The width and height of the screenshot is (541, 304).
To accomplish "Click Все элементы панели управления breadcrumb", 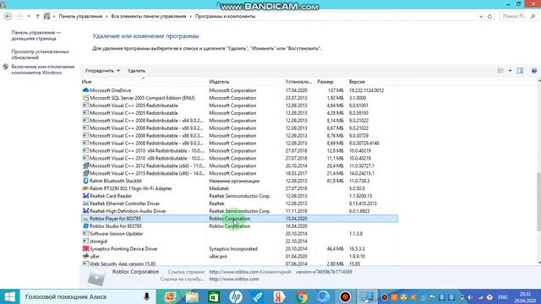I will tap(149, 16).
